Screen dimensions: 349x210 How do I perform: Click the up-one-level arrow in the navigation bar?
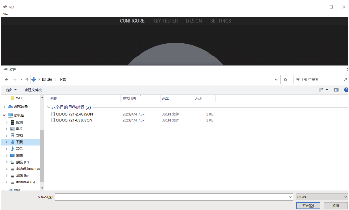coord(27,79)
